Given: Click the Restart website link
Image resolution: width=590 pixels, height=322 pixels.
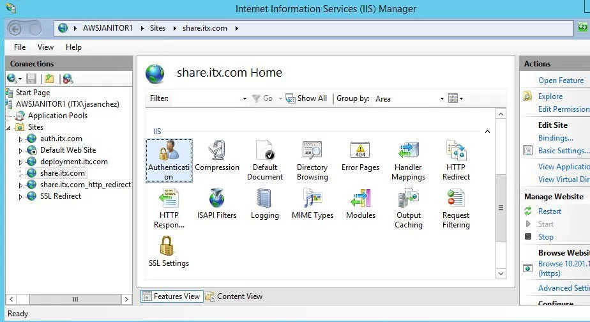Looking at the screenshot, I should point(549,211).
